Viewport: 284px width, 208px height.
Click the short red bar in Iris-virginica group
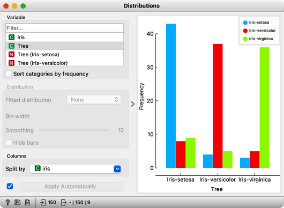coord(255,159)
